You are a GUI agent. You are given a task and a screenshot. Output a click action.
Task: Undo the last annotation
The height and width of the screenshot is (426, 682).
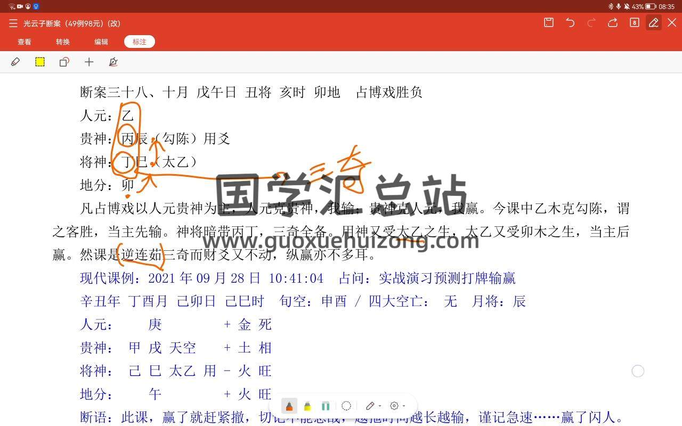570,22
